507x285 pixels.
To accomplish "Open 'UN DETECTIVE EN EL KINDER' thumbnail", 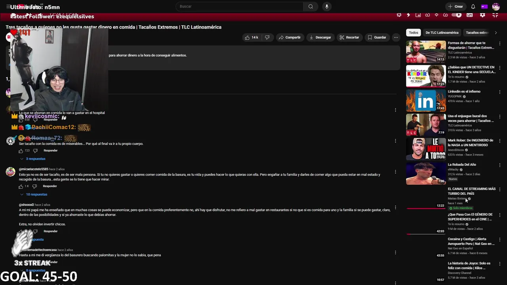I will [x=426, y=76].
